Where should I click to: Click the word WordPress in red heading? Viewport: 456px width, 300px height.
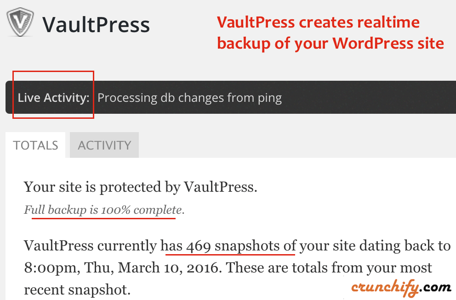[x=373, y=43]
